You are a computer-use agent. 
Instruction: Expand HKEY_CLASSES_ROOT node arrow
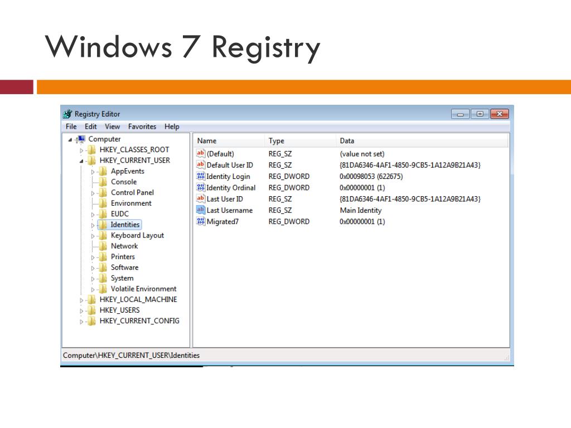point(81,150)
